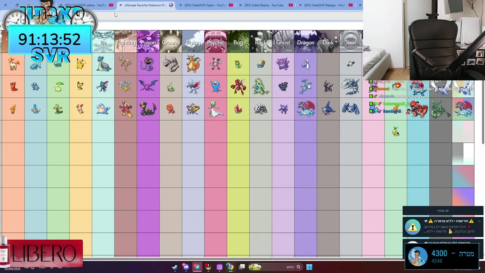Screen dimensions: 485x273
Task: Select the Mr. Mime sprite
Action: (x=216, y=64)
